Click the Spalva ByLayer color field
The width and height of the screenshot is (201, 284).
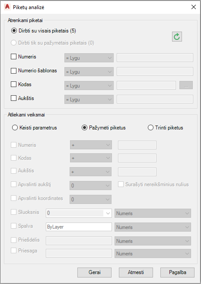pyautogui.click(x=79, y=227)
